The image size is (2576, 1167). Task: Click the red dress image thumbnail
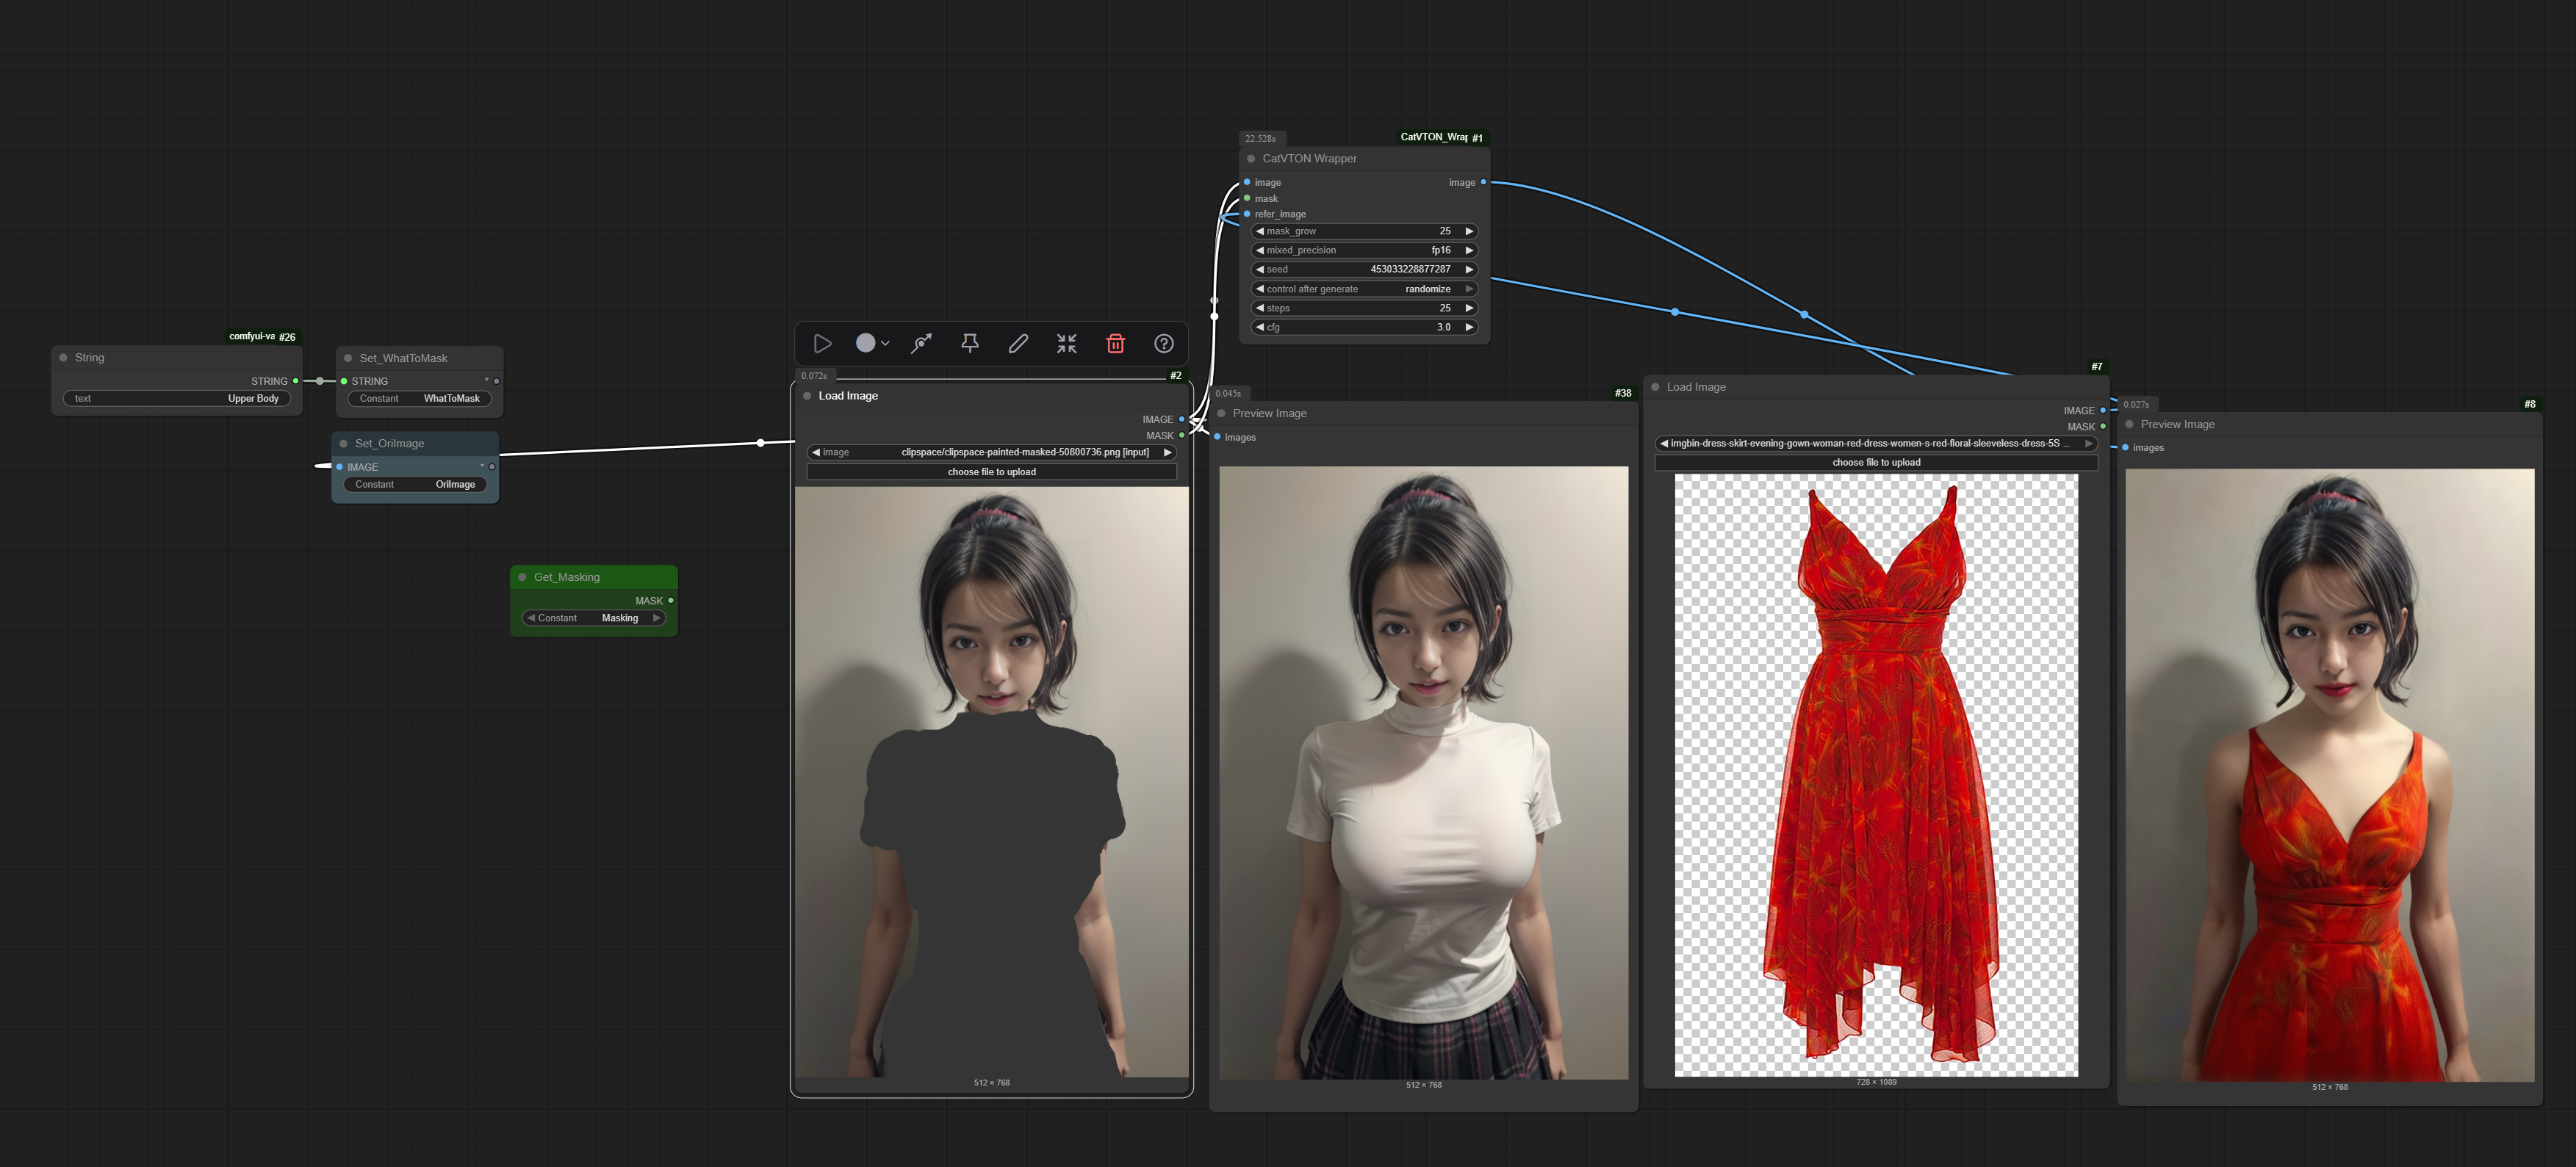(x=1875, y=774)
